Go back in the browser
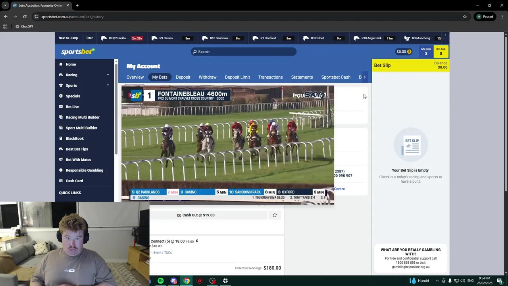Screen dimensions: 508x286 tap(6, 17)
